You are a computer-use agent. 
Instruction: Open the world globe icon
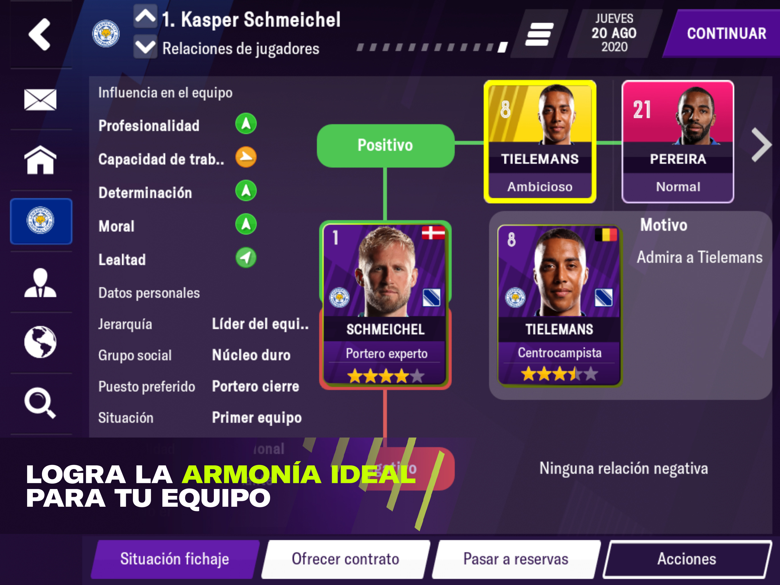[40, 342]
